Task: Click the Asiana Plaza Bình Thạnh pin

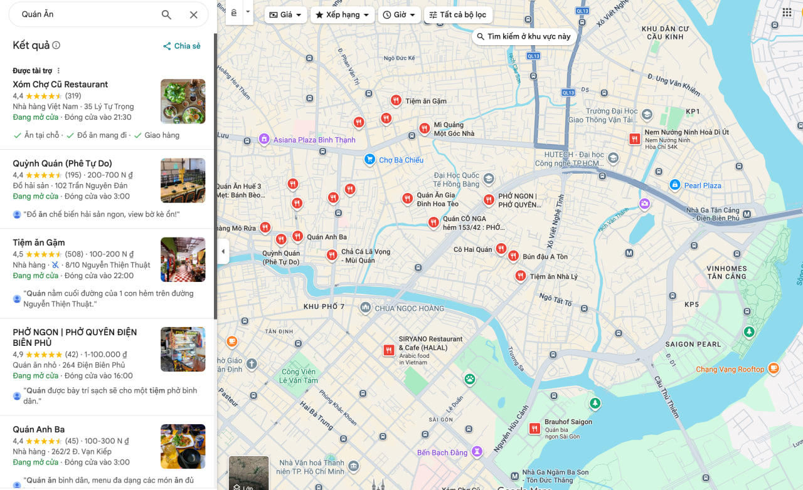Action: tap(264, 138)
